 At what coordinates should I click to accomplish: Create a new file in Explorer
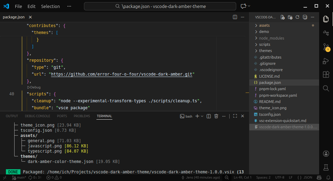(282, 17)
